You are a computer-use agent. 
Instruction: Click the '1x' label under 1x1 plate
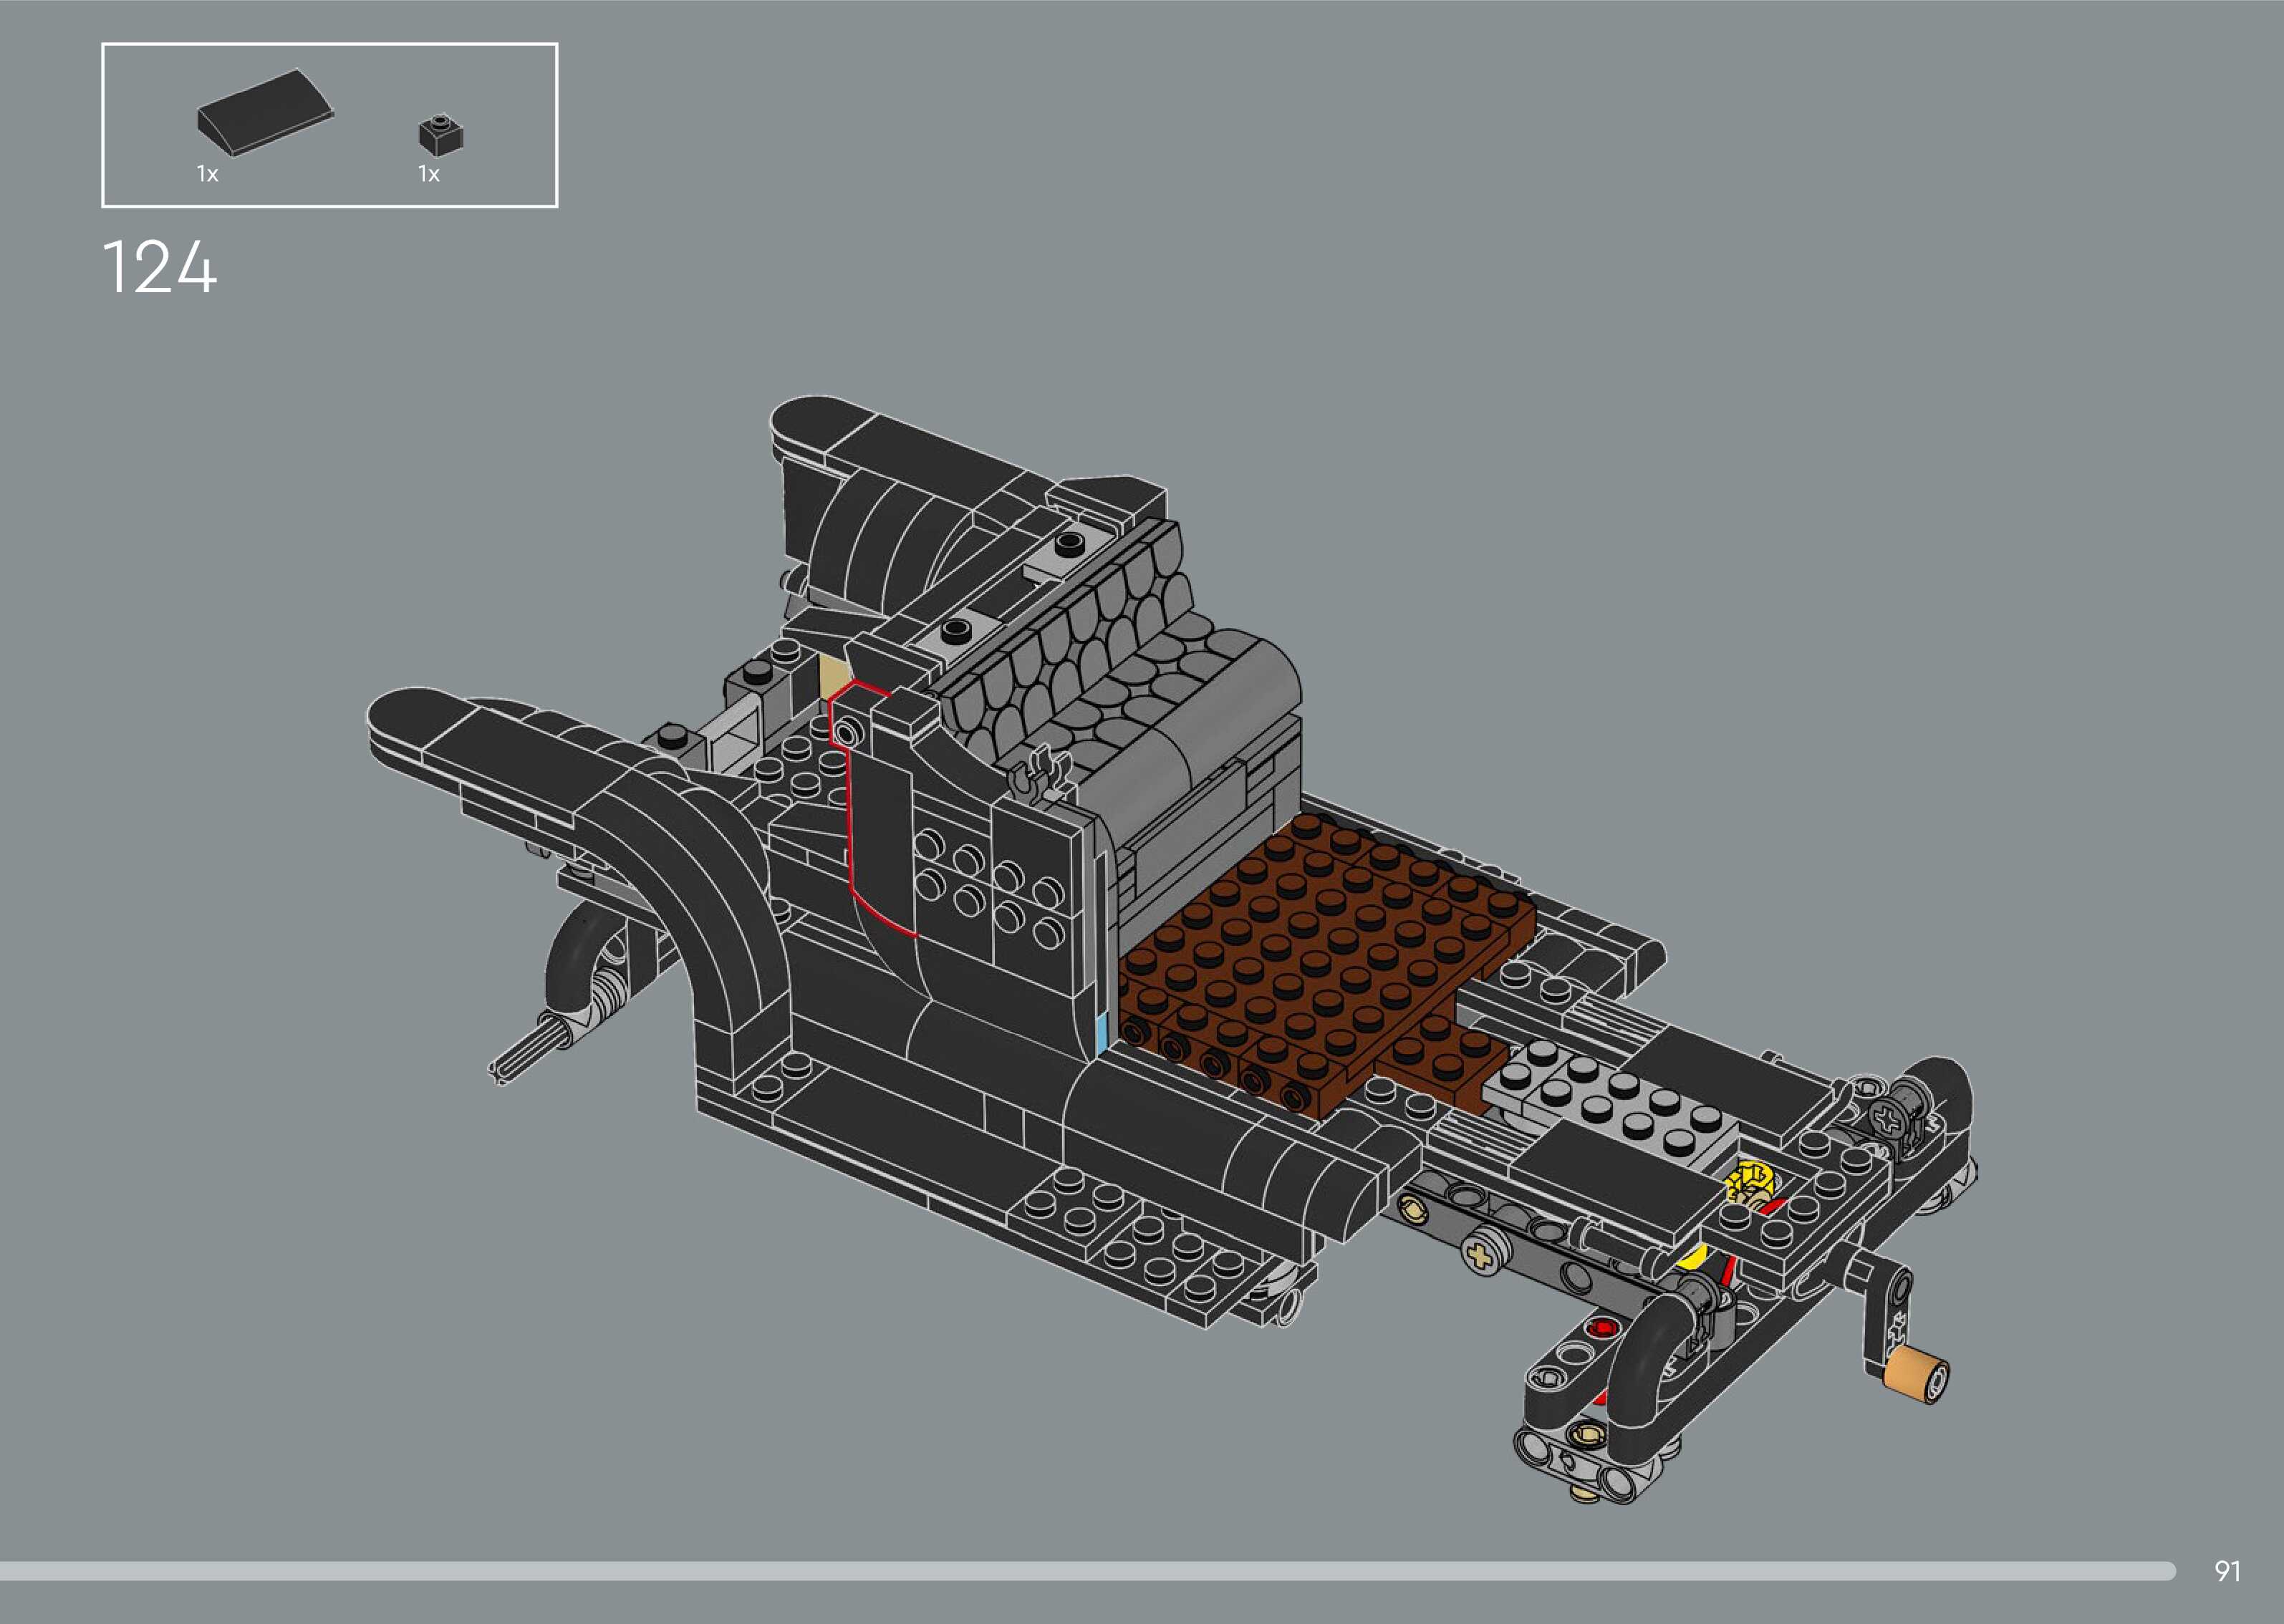[x=428, y=174]
